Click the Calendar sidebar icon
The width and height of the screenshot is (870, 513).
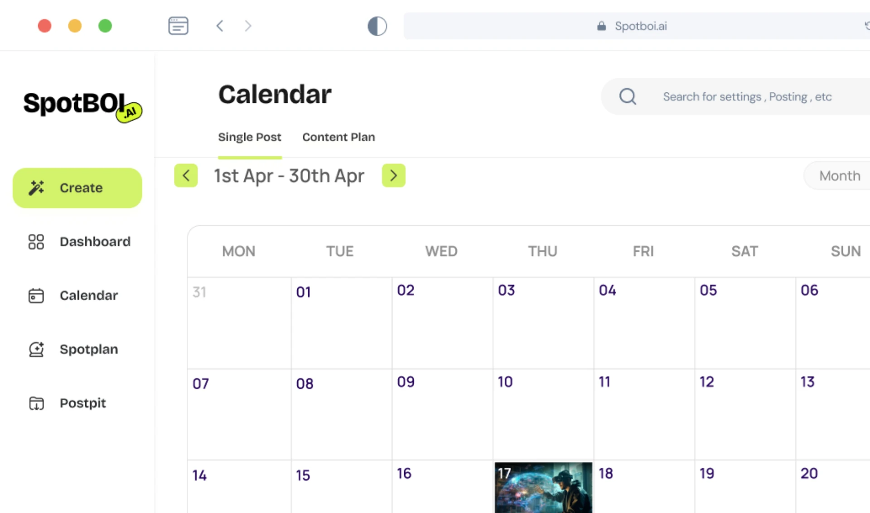36,296
